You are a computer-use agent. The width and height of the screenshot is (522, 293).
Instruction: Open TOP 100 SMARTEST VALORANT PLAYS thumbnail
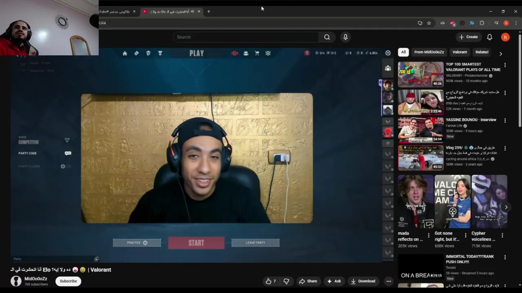420,74
